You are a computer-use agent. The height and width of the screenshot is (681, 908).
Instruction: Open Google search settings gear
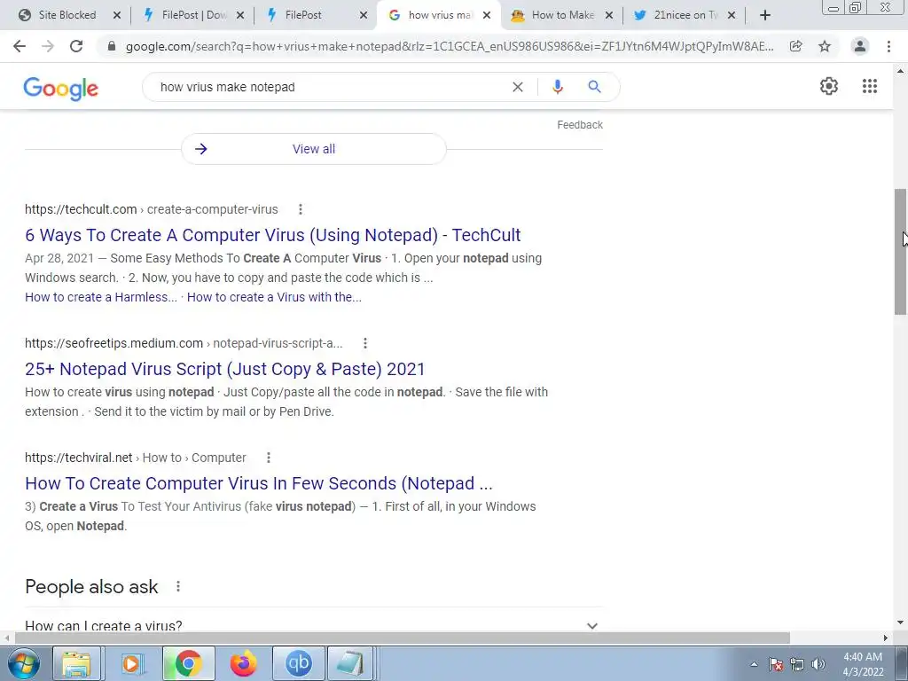[829, 86]
